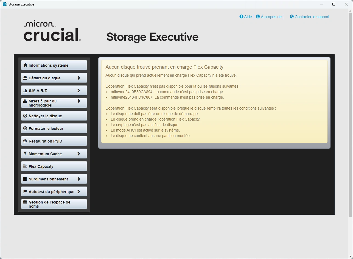Click the line about disque de démarrage
This screenshot has width=353, height=259.
pyautogui.click(x=155, y=114)
